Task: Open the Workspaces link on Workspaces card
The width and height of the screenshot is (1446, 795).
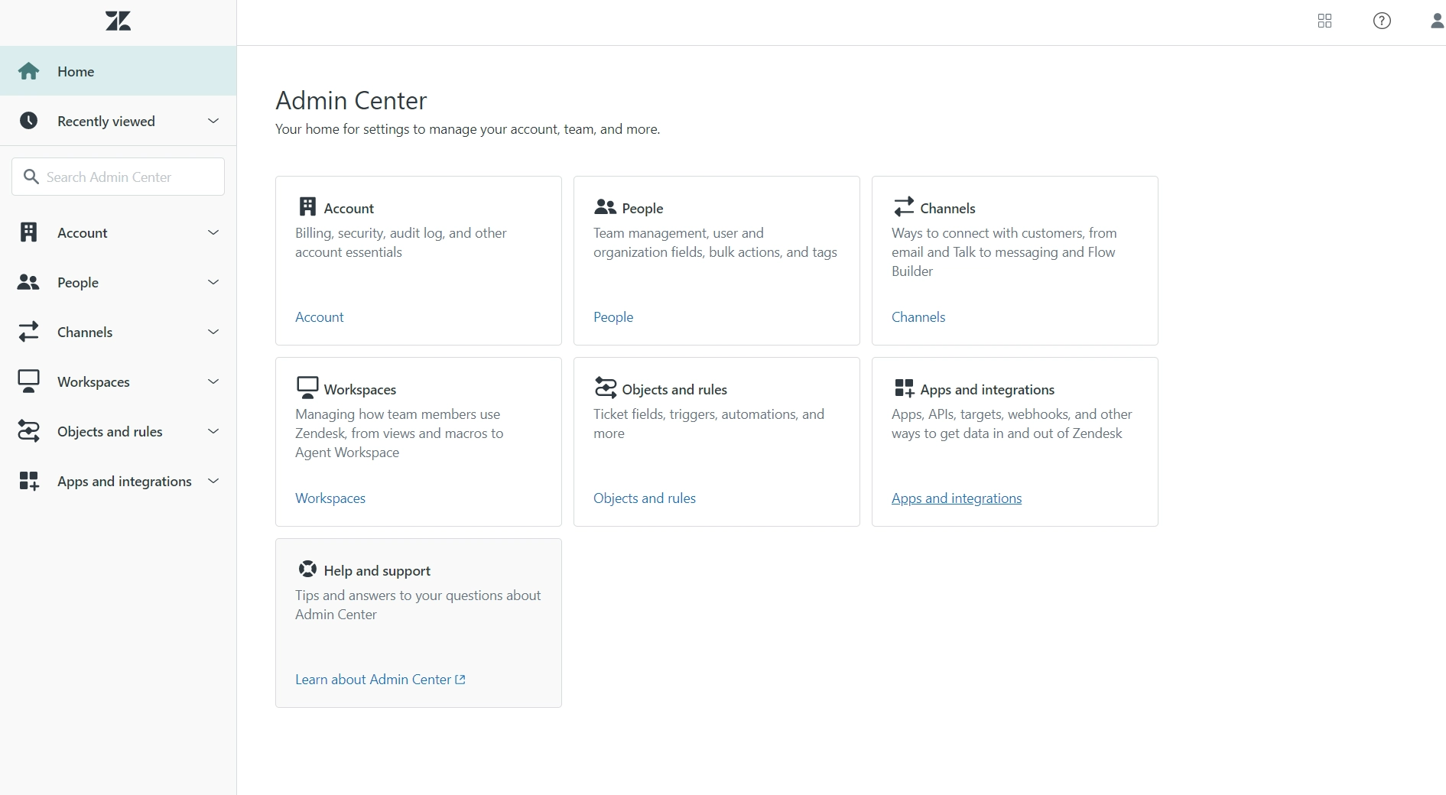Action: 330,498
